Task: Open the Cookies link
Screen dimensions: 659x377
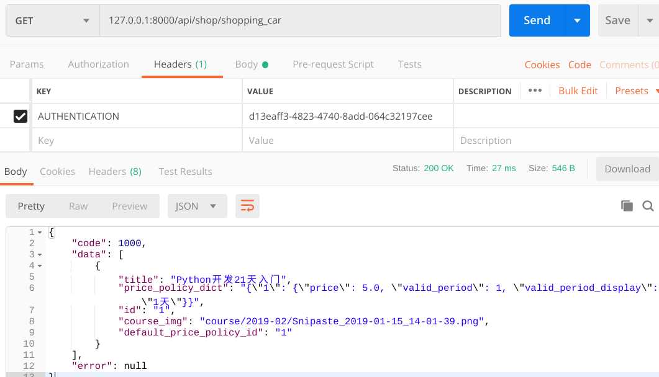Action: [x=542, y=64]
